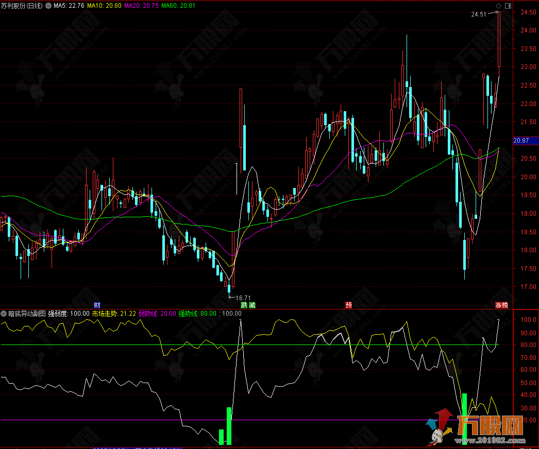This screenshot has width=539, height=449.
Task: Select the MA5 moving average label
Action: click(x=69, y=6)
